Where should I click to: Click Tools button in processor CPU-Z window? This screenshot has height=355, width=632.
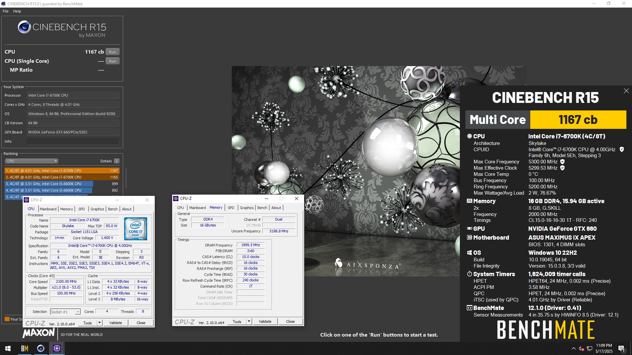coord(88,323)
